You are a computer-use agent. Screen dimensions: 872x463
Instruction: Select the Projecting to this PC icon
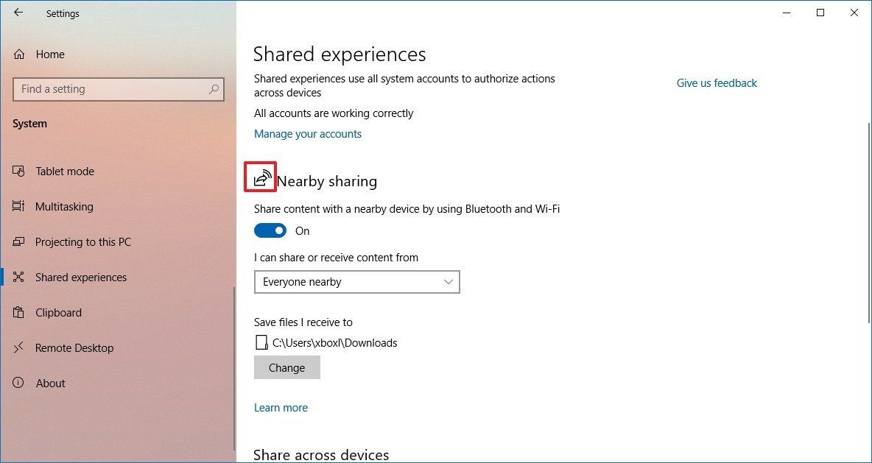point(18,241)
